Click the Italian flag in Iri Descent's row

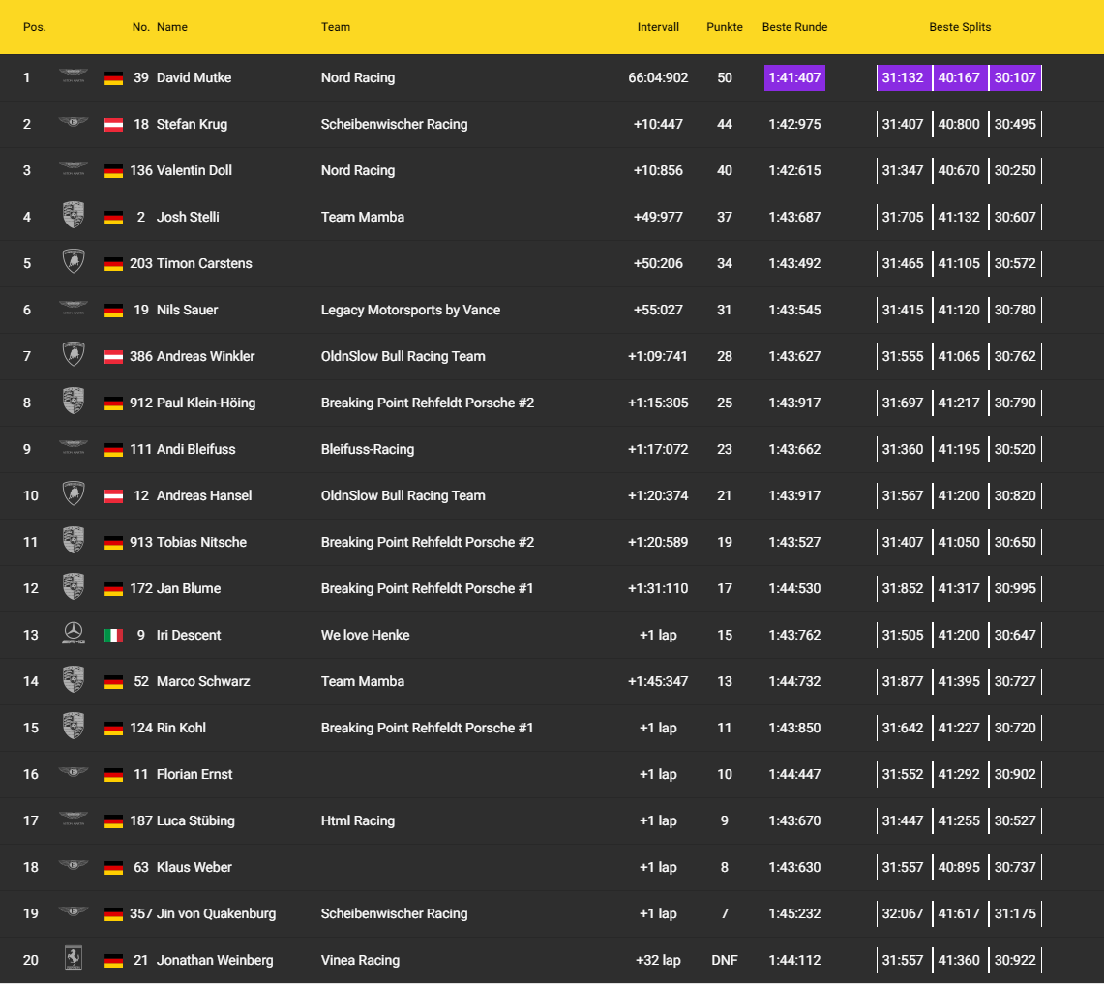pyautogui.click(x=114, y=636)
